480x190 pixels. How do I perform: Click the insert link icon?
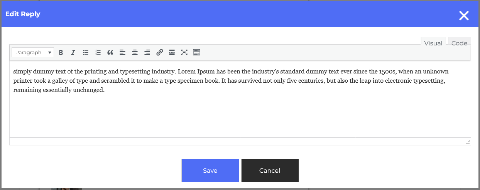[160, 53]
